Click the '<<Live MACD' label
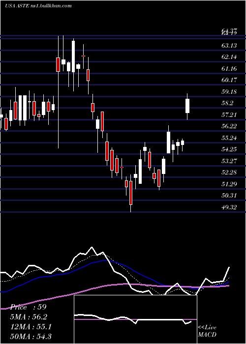The width and height of the screenshot is (246, 344). [207, 331]
